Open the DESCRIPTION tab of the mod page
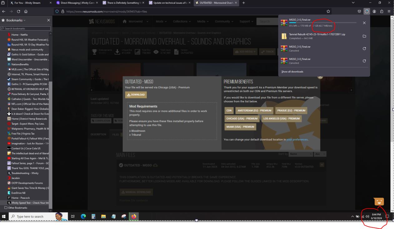This screenshot has height=229, width=394. click(98, 135)
